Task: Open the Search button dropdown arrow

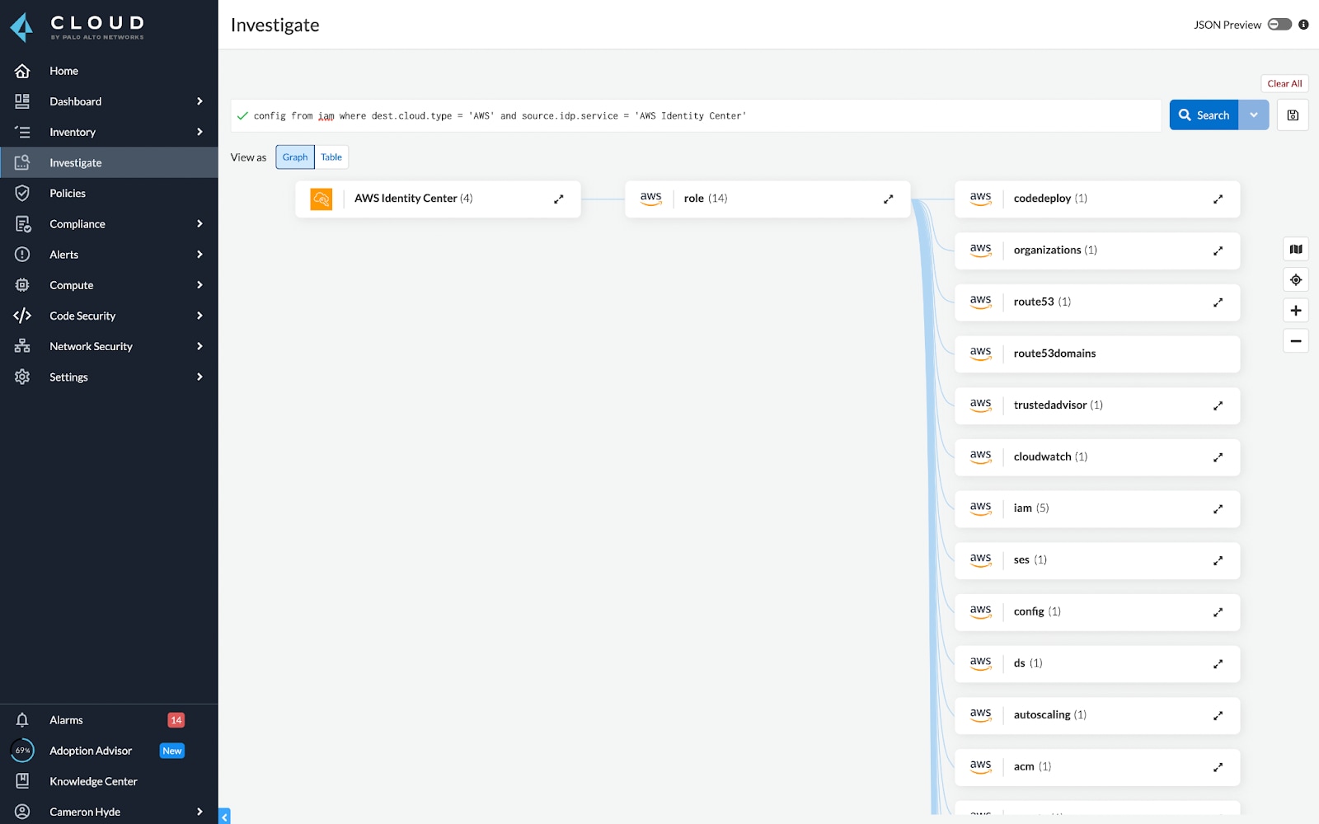Action: click(x=1254, y=115)
